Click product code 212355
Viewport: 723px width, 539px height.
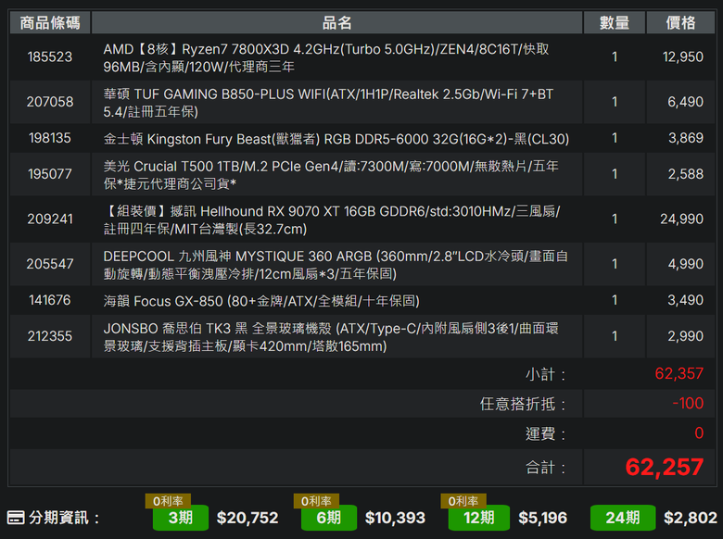tap(50, 336)
